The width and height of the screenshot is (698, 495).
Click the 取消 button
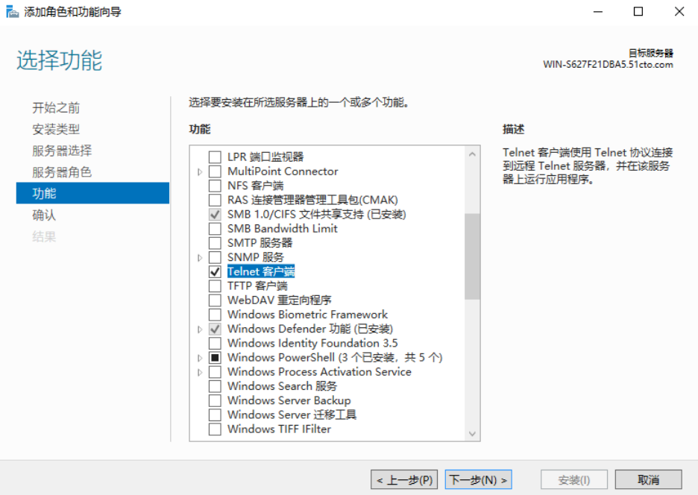tap(648, 480)
